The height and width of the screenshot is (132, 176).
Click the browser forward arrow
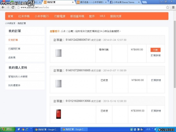click(8, 7)
